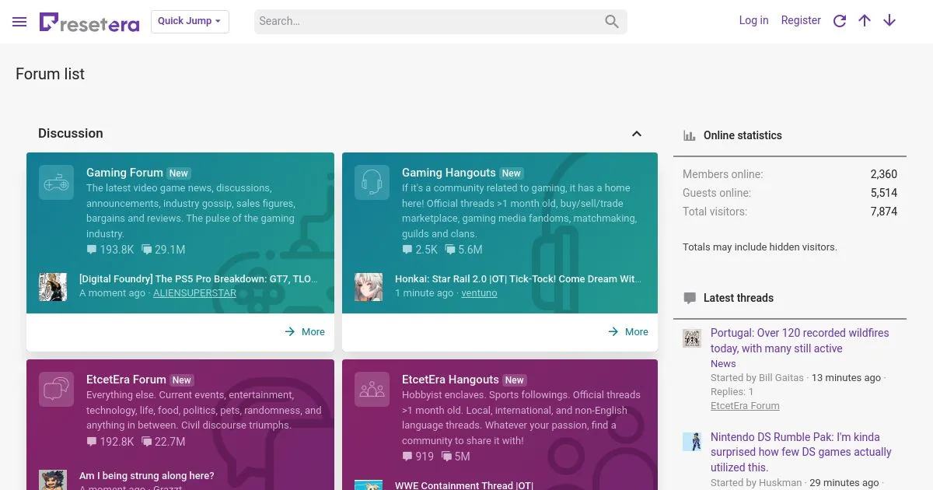The width and height of the screenshot is (933, 490).
Task: Submit search with magnifier icon
Action: 613,22
